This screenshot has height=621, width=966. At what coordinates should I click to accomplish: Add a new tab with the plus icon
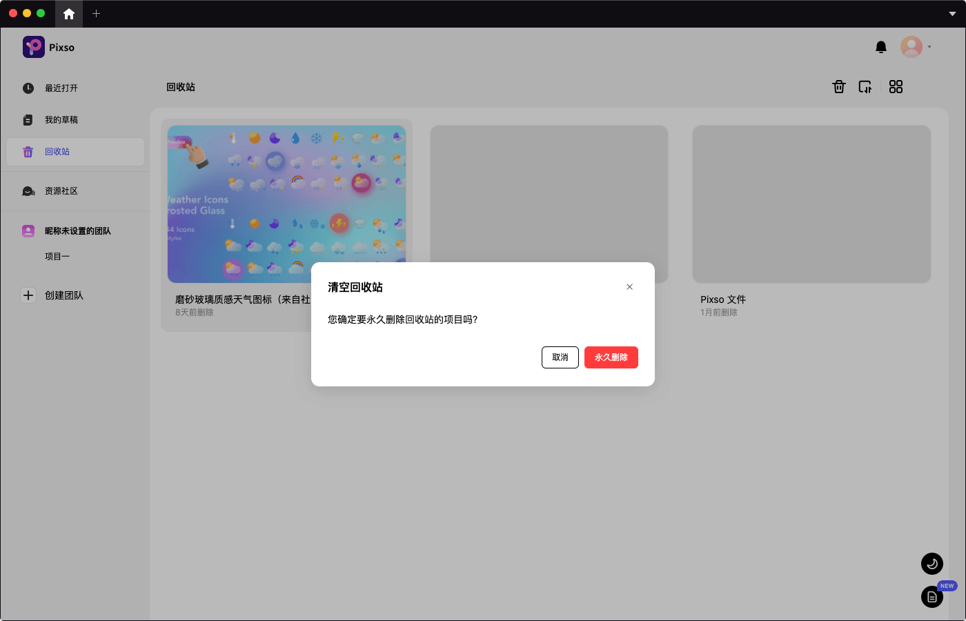tap(96, 14)
